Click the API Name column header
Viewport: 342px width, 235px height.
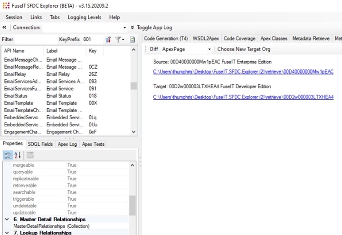pos(23,51)
